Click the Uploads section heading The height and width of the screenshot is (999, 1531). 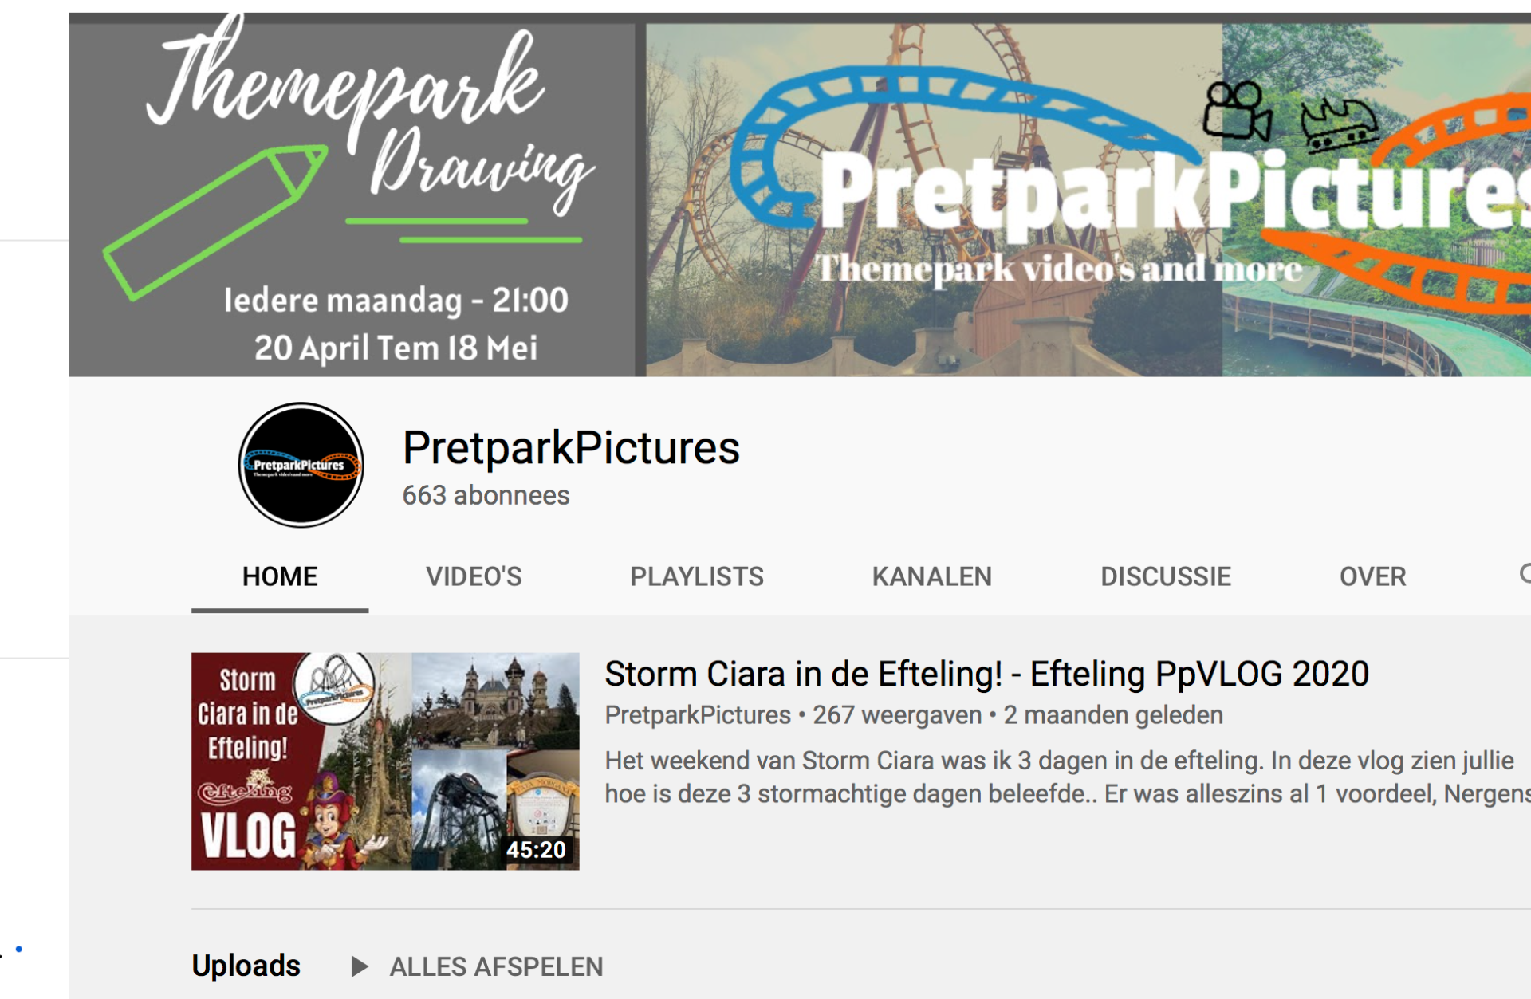pyautogui.click(x=246, y=966)
